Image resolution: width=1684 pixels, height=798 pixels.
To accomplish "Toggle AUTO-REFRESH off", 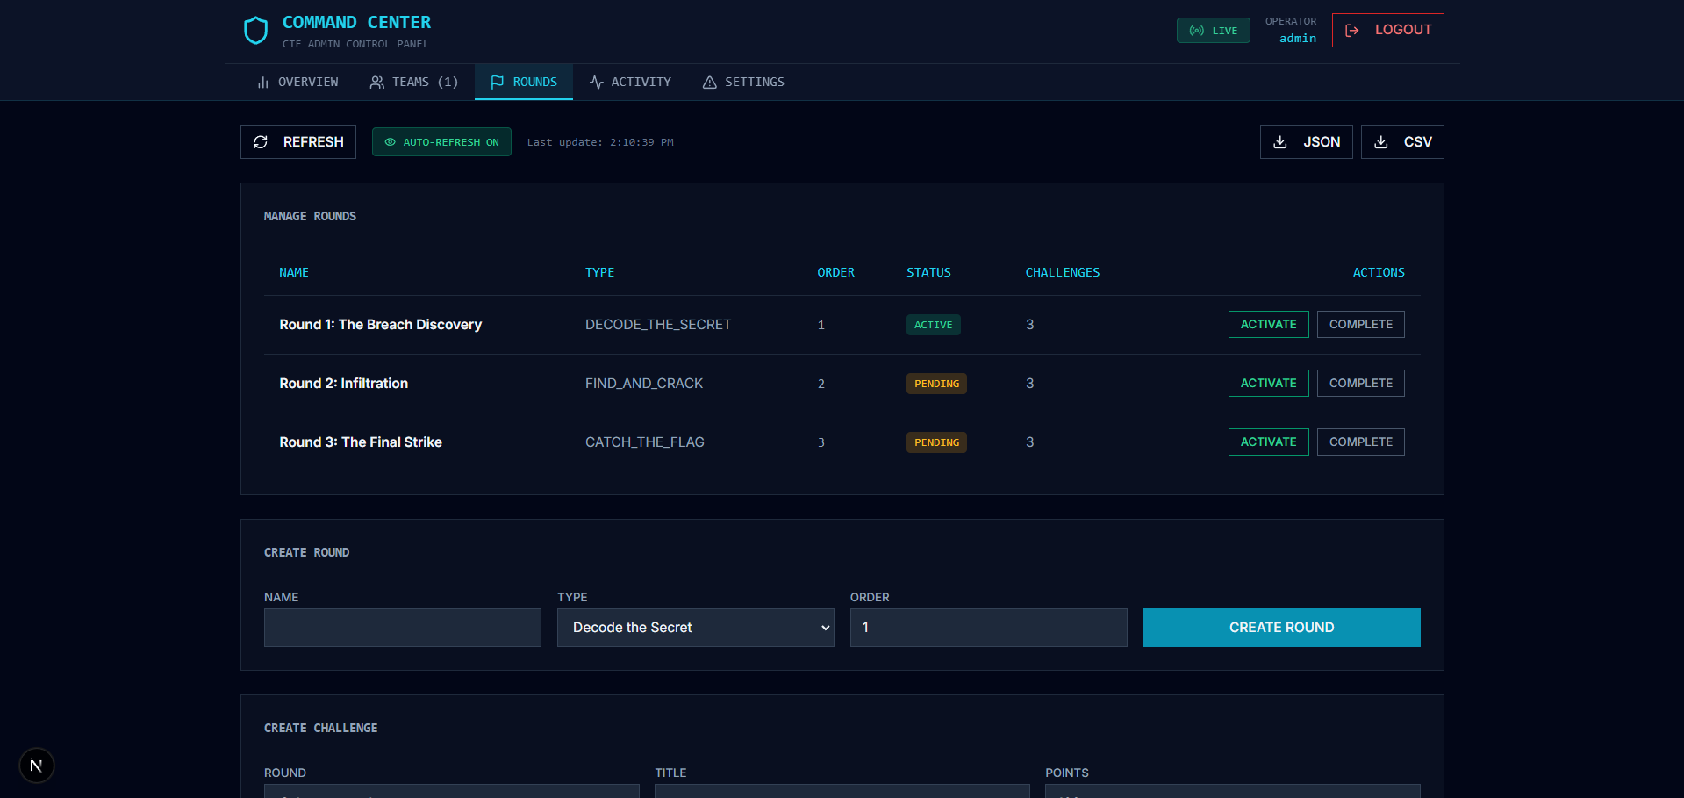I will tap(441, 141).
